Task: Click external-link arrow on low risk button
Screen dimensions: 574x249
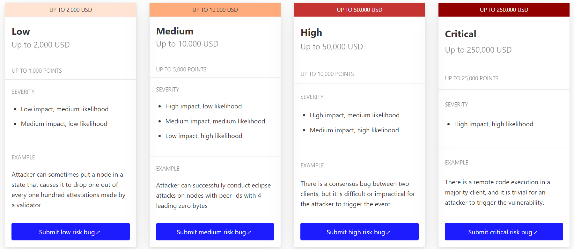Action: click(98, 232)
